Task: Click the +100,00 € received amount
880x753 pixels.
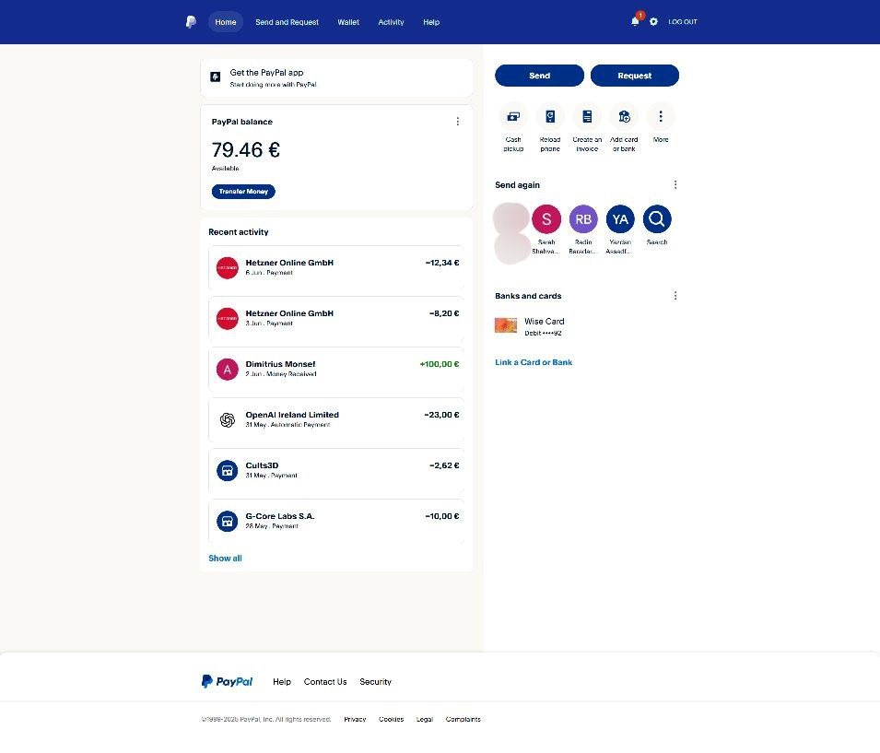Action: coord(440,364)
